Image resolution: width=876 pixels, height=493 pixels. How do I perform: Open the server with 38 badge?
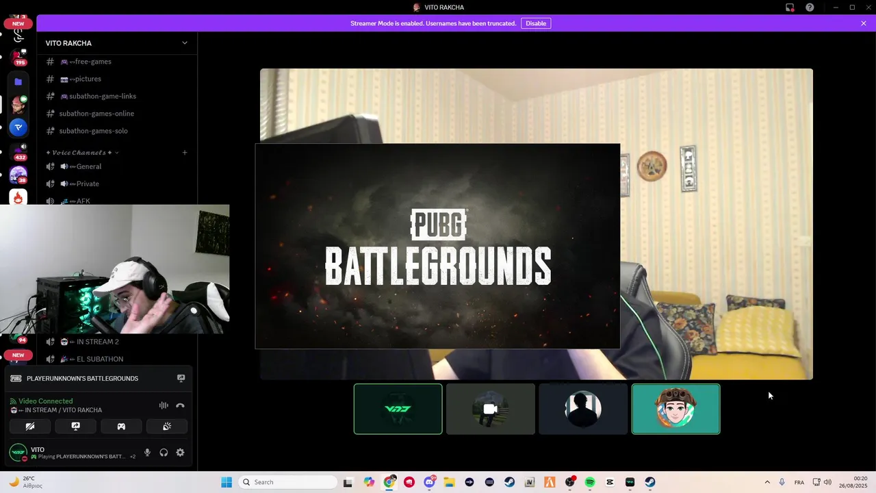[18, 175]
